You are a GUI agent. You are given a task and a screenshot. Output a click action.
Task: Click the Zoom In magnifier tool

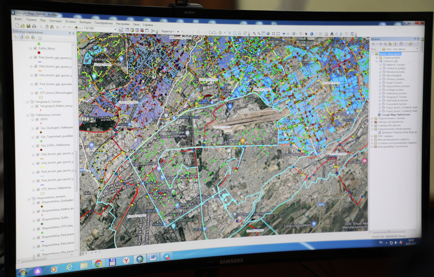254,33
